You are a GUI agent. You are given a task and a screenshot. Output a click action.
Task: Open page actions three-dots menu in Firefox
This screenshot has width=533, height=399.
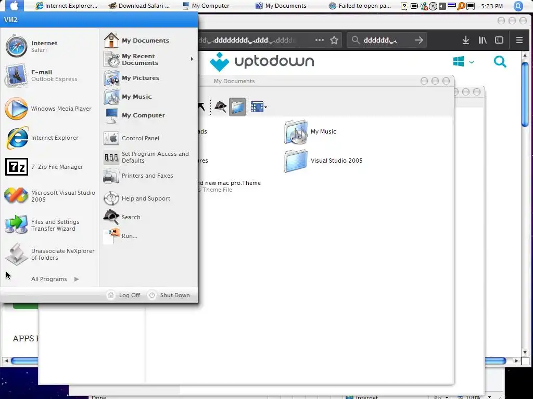tap(319, 40)
